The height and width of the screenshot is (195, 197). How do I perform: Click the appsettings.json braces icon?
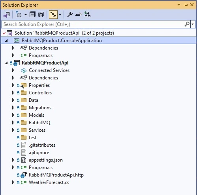pyautogui.click(x=24, y=160)
